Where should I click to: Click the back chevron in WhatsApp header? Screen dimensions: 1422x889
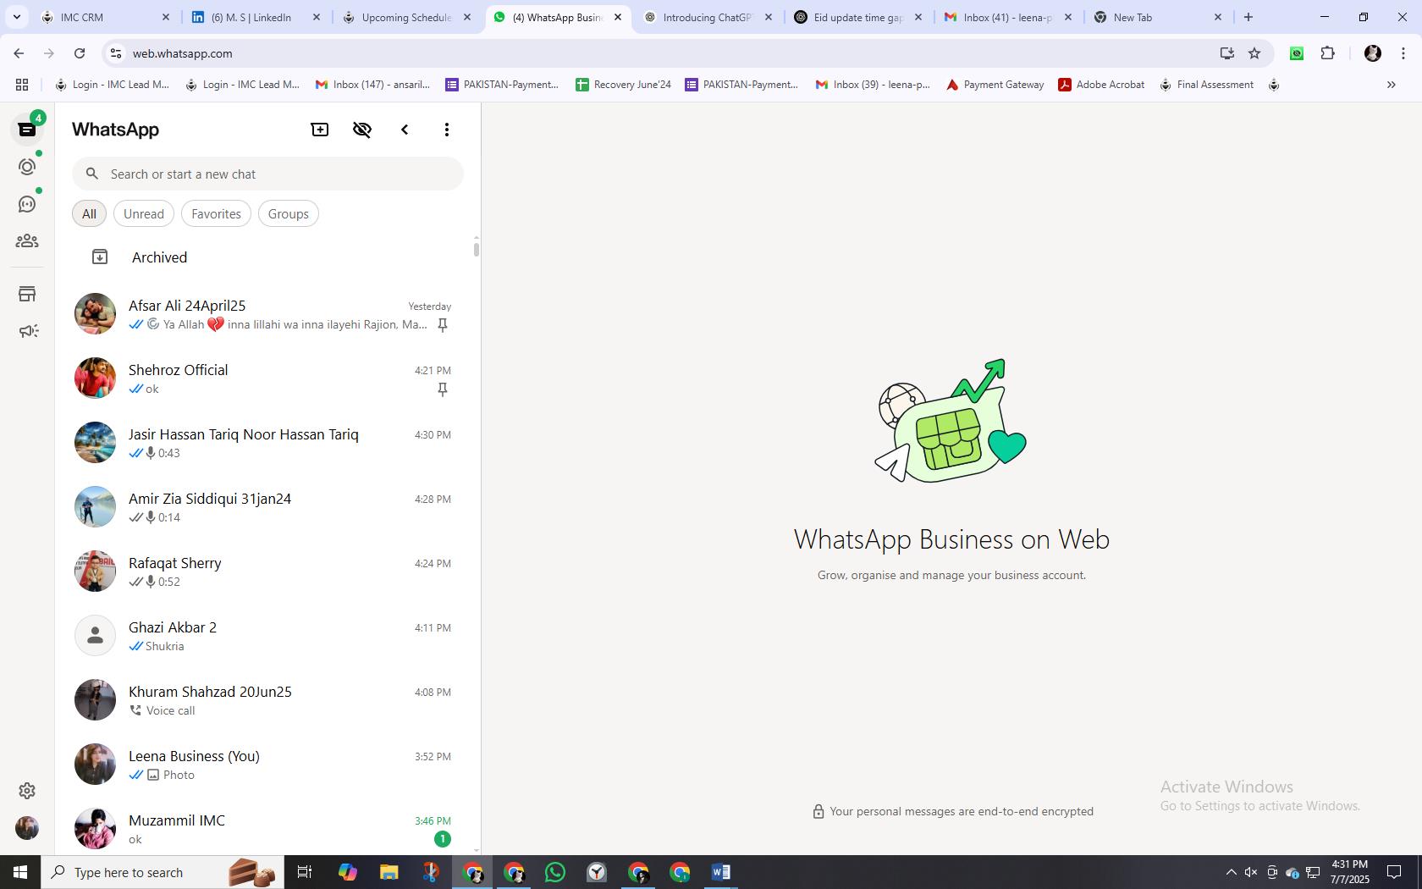405,130
